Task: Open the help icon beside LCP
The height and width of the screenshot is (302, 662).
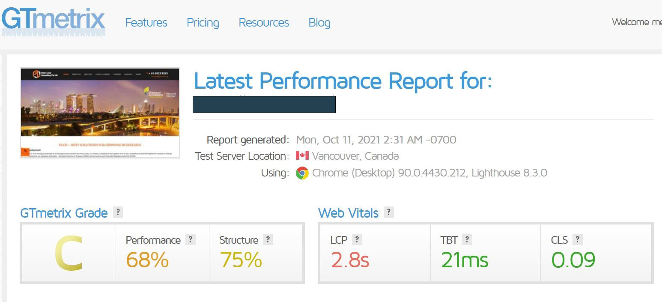Action: tap(357, 239)
